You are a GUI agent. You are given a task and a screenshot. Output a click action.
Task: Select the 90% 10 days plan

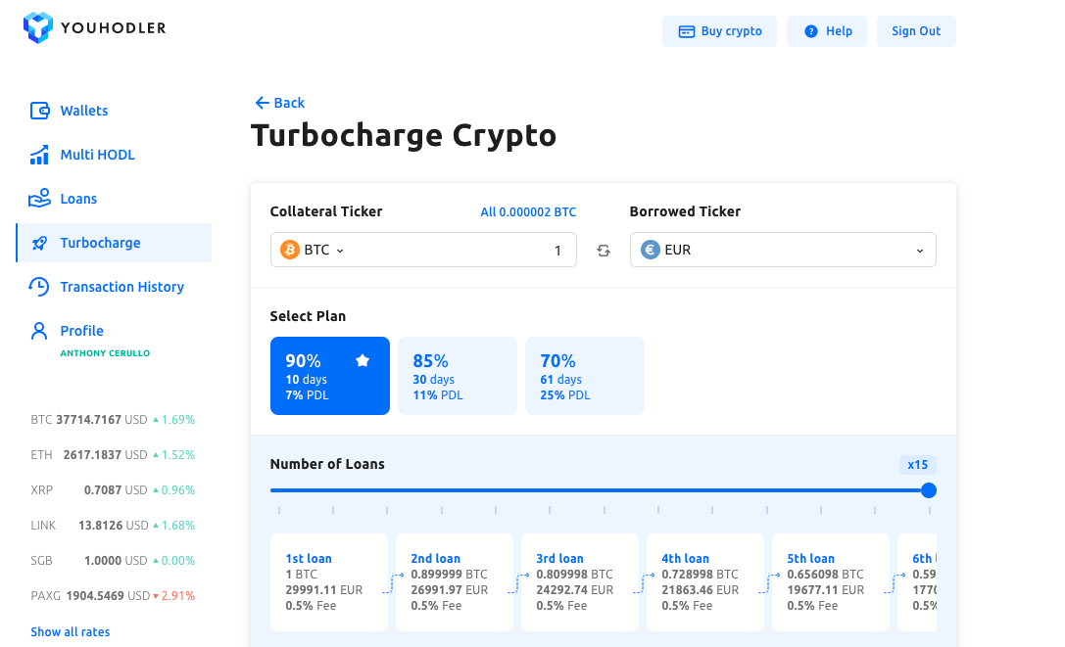pyautogui.click(x=330, y=376)
